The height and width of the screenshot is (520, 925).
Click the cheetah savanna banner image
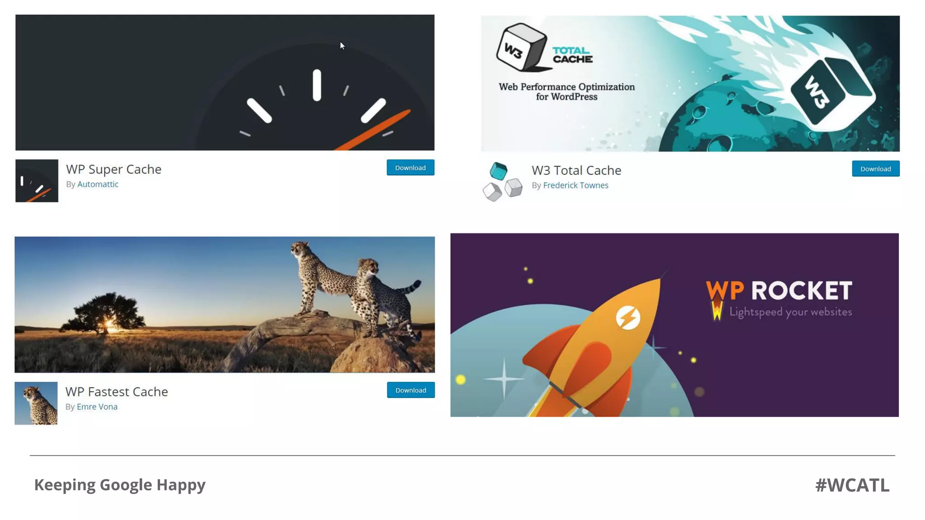[224, 305]
